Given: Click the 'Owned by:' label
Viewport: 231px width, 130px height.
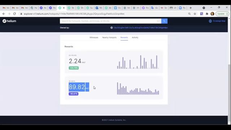Looking at the screenshot, I should coord(65,27).
